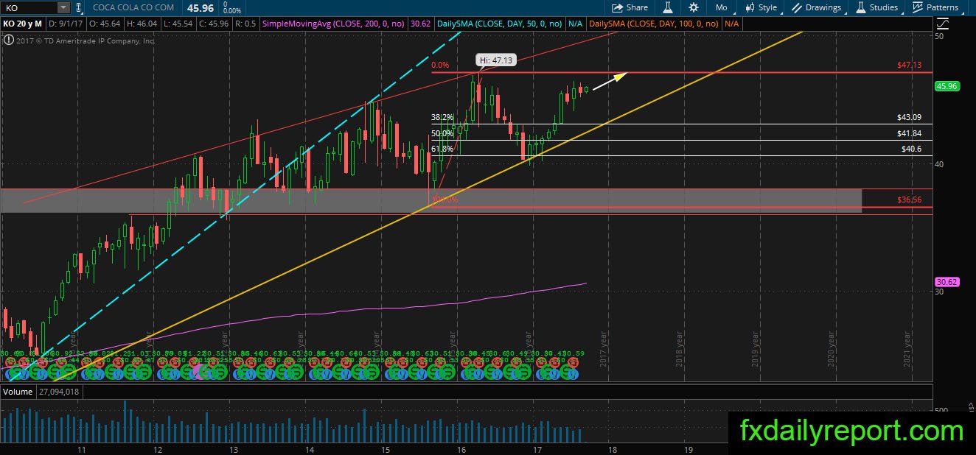Open chart settings gear icon
This screenshot has height=455, width=976.
point(694,7)
